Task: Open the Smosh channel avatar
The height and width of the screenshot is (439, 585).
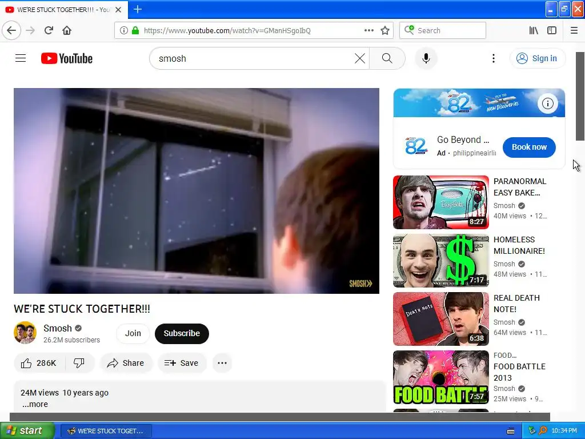Action: (x=25, y=333)
